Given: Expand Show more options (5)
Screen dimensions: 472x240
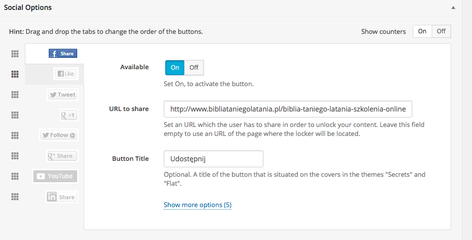Looking at the screenshot, I should pos(198,205).
